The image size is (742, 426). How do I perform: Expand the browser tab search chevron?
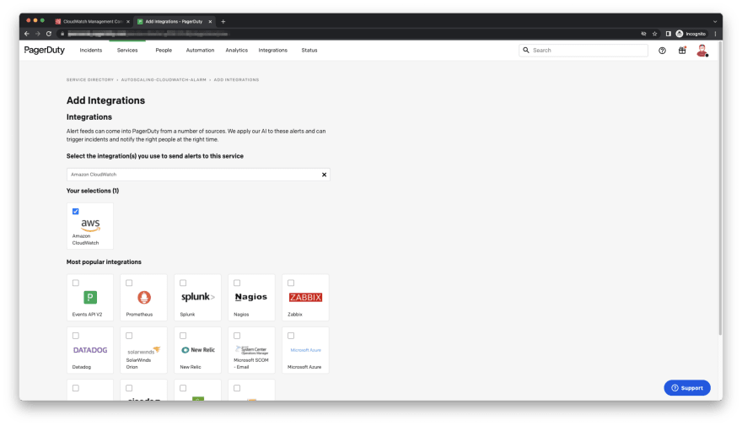[715, 21]
